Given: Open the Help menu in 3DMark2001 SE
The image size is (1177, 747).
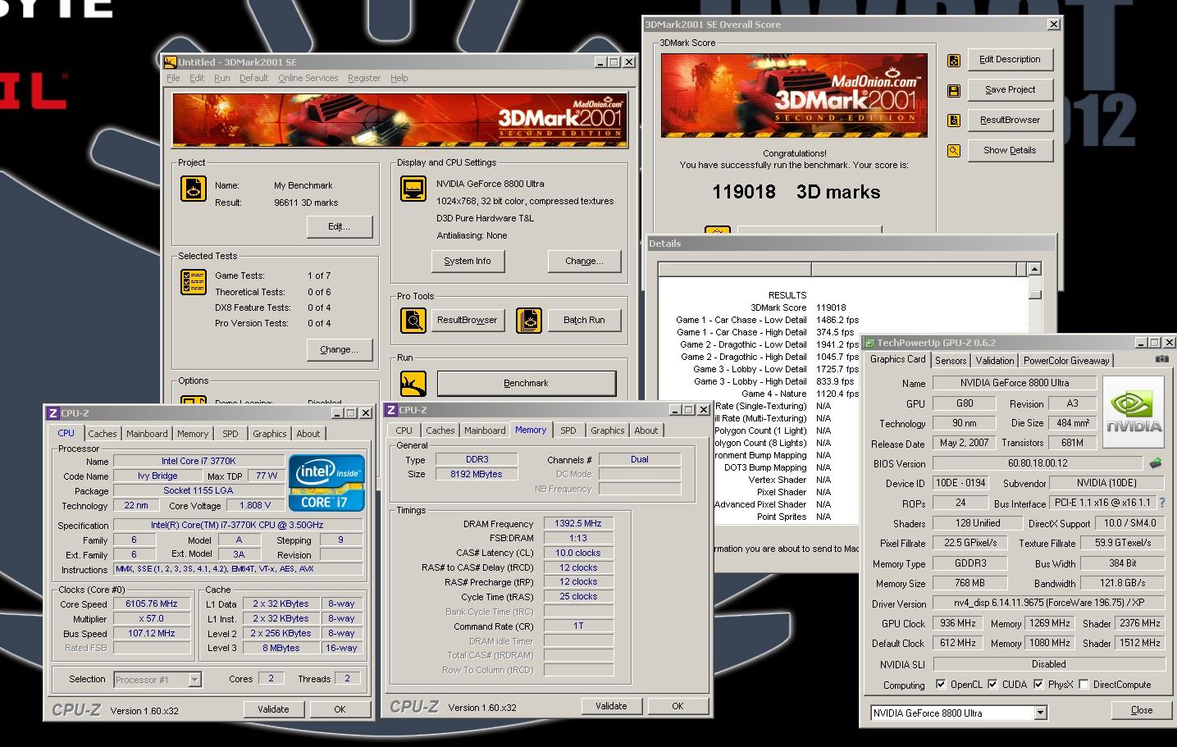Looking at the screenshot, I should pos(399,78).
